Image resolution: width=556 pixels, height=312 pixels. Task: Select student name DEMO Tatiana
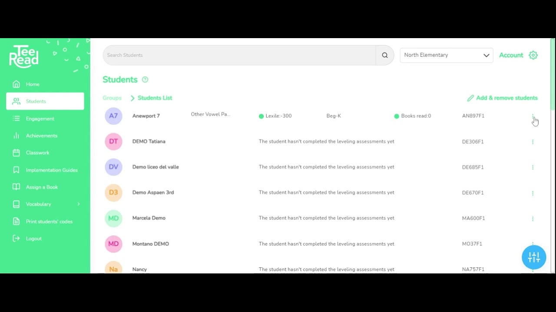click(149, 142)
